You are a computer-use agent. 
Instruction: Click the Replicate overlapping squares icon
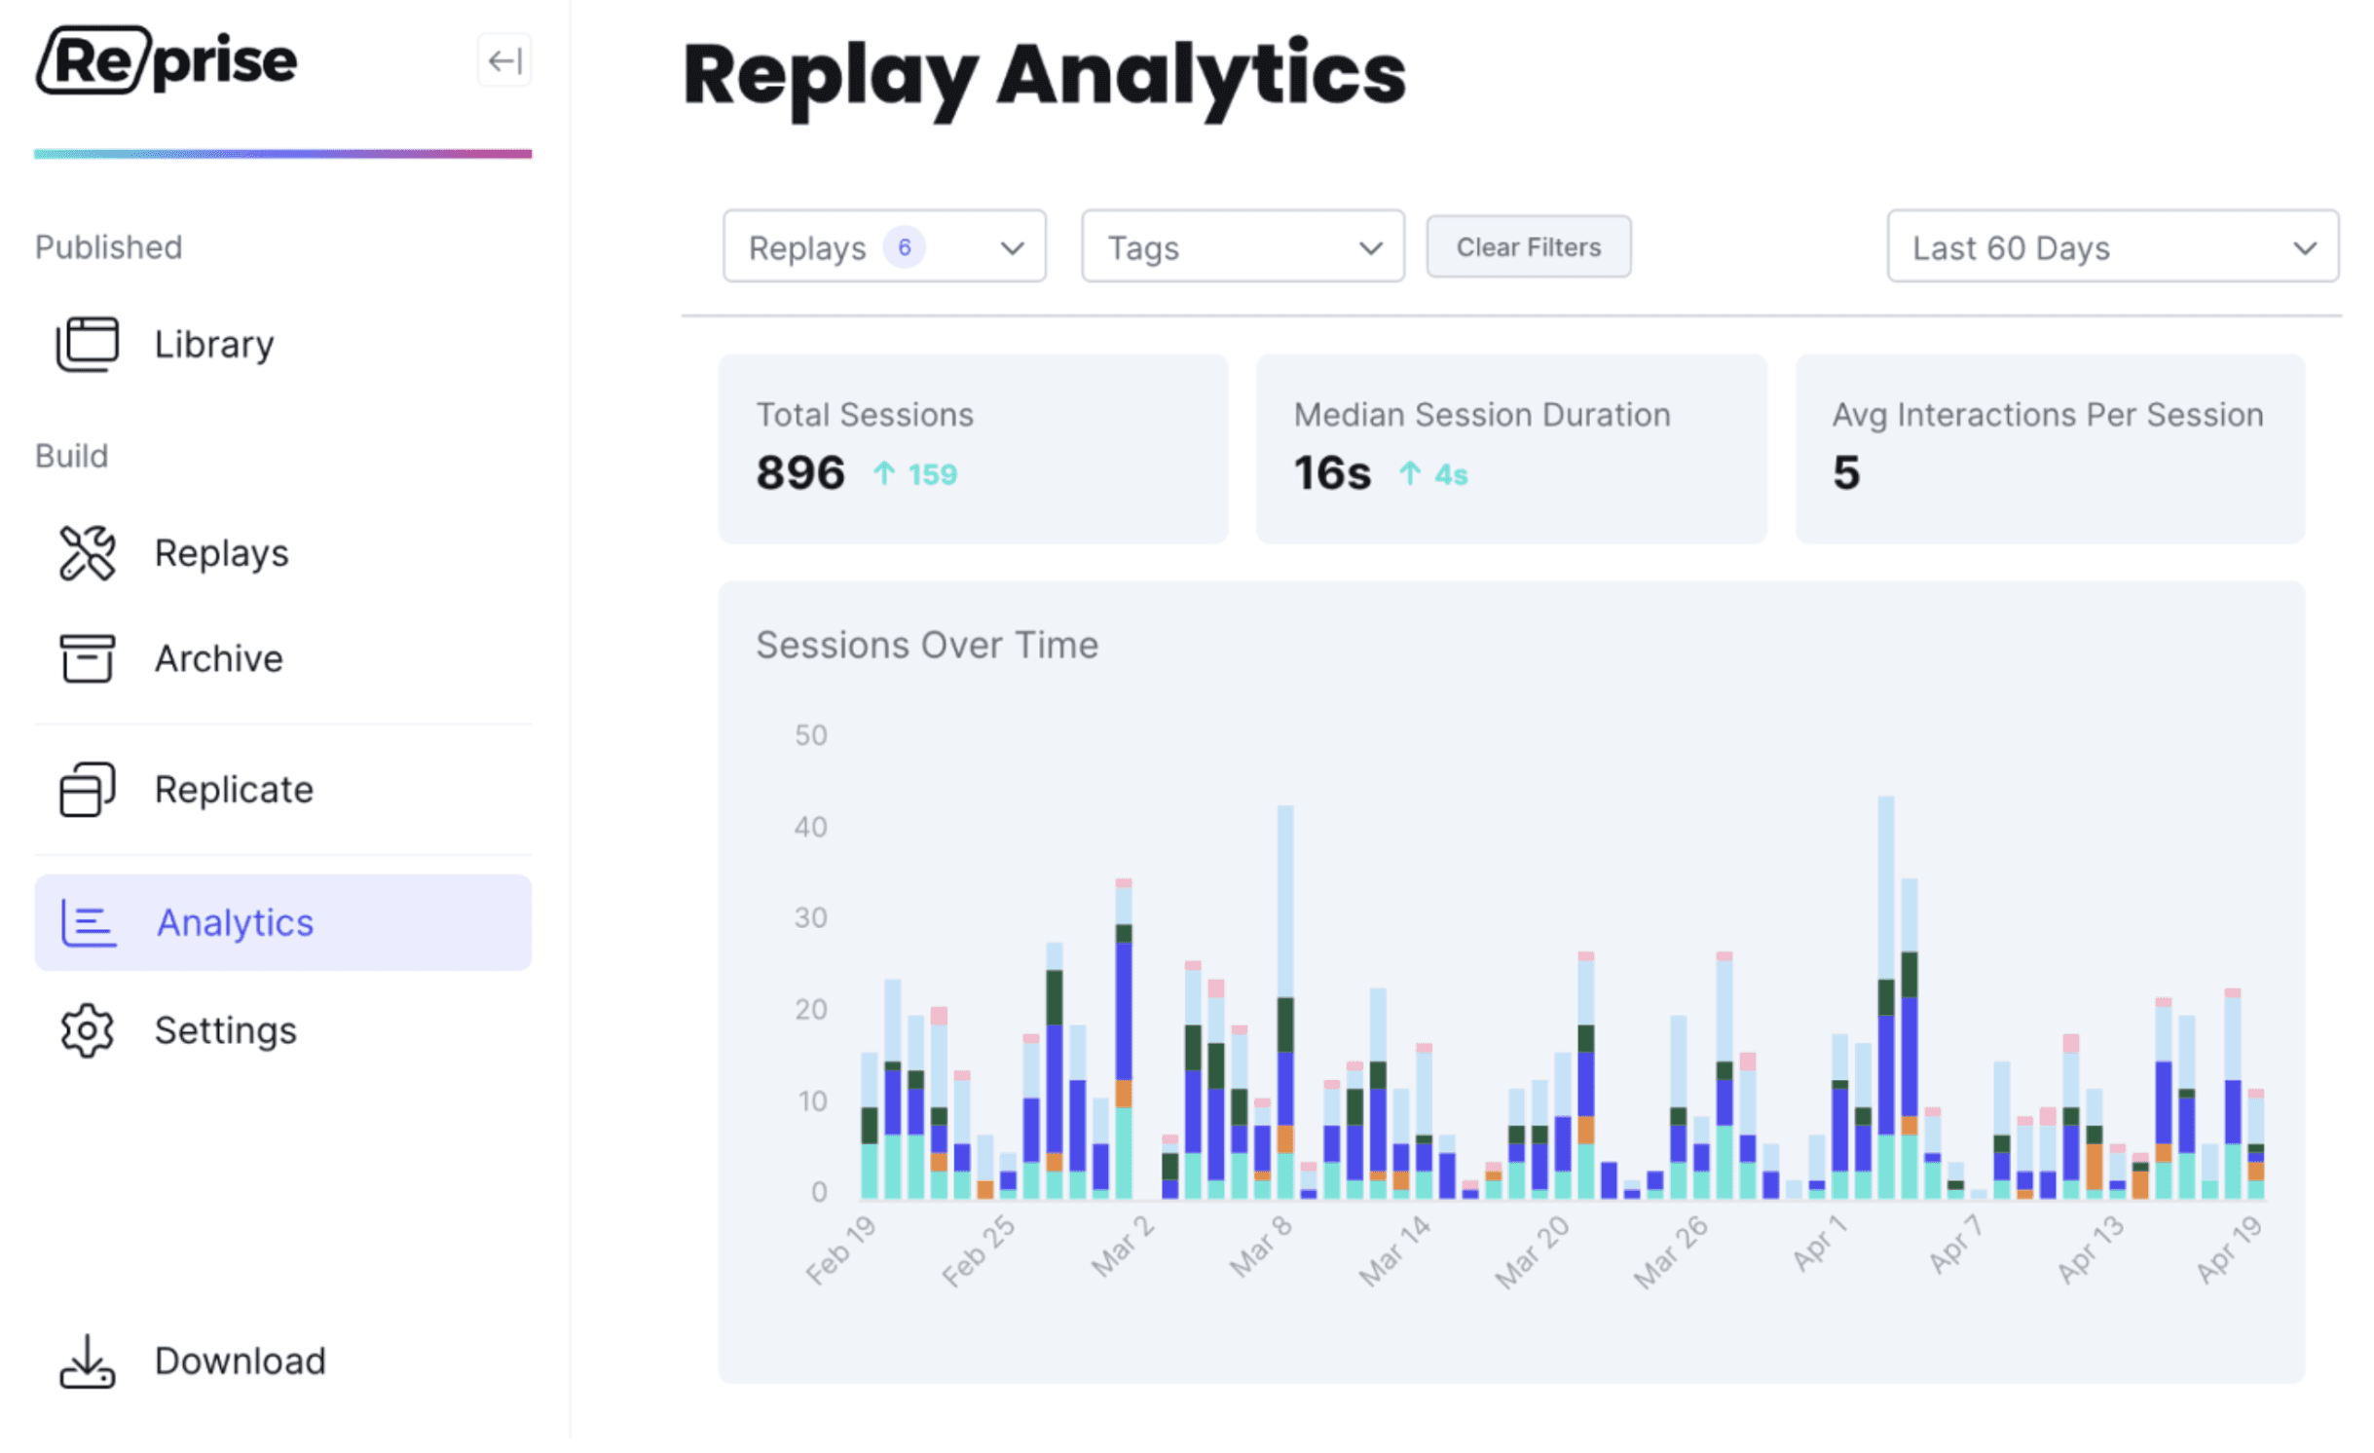pyautogui.click(x=87, y=789)
